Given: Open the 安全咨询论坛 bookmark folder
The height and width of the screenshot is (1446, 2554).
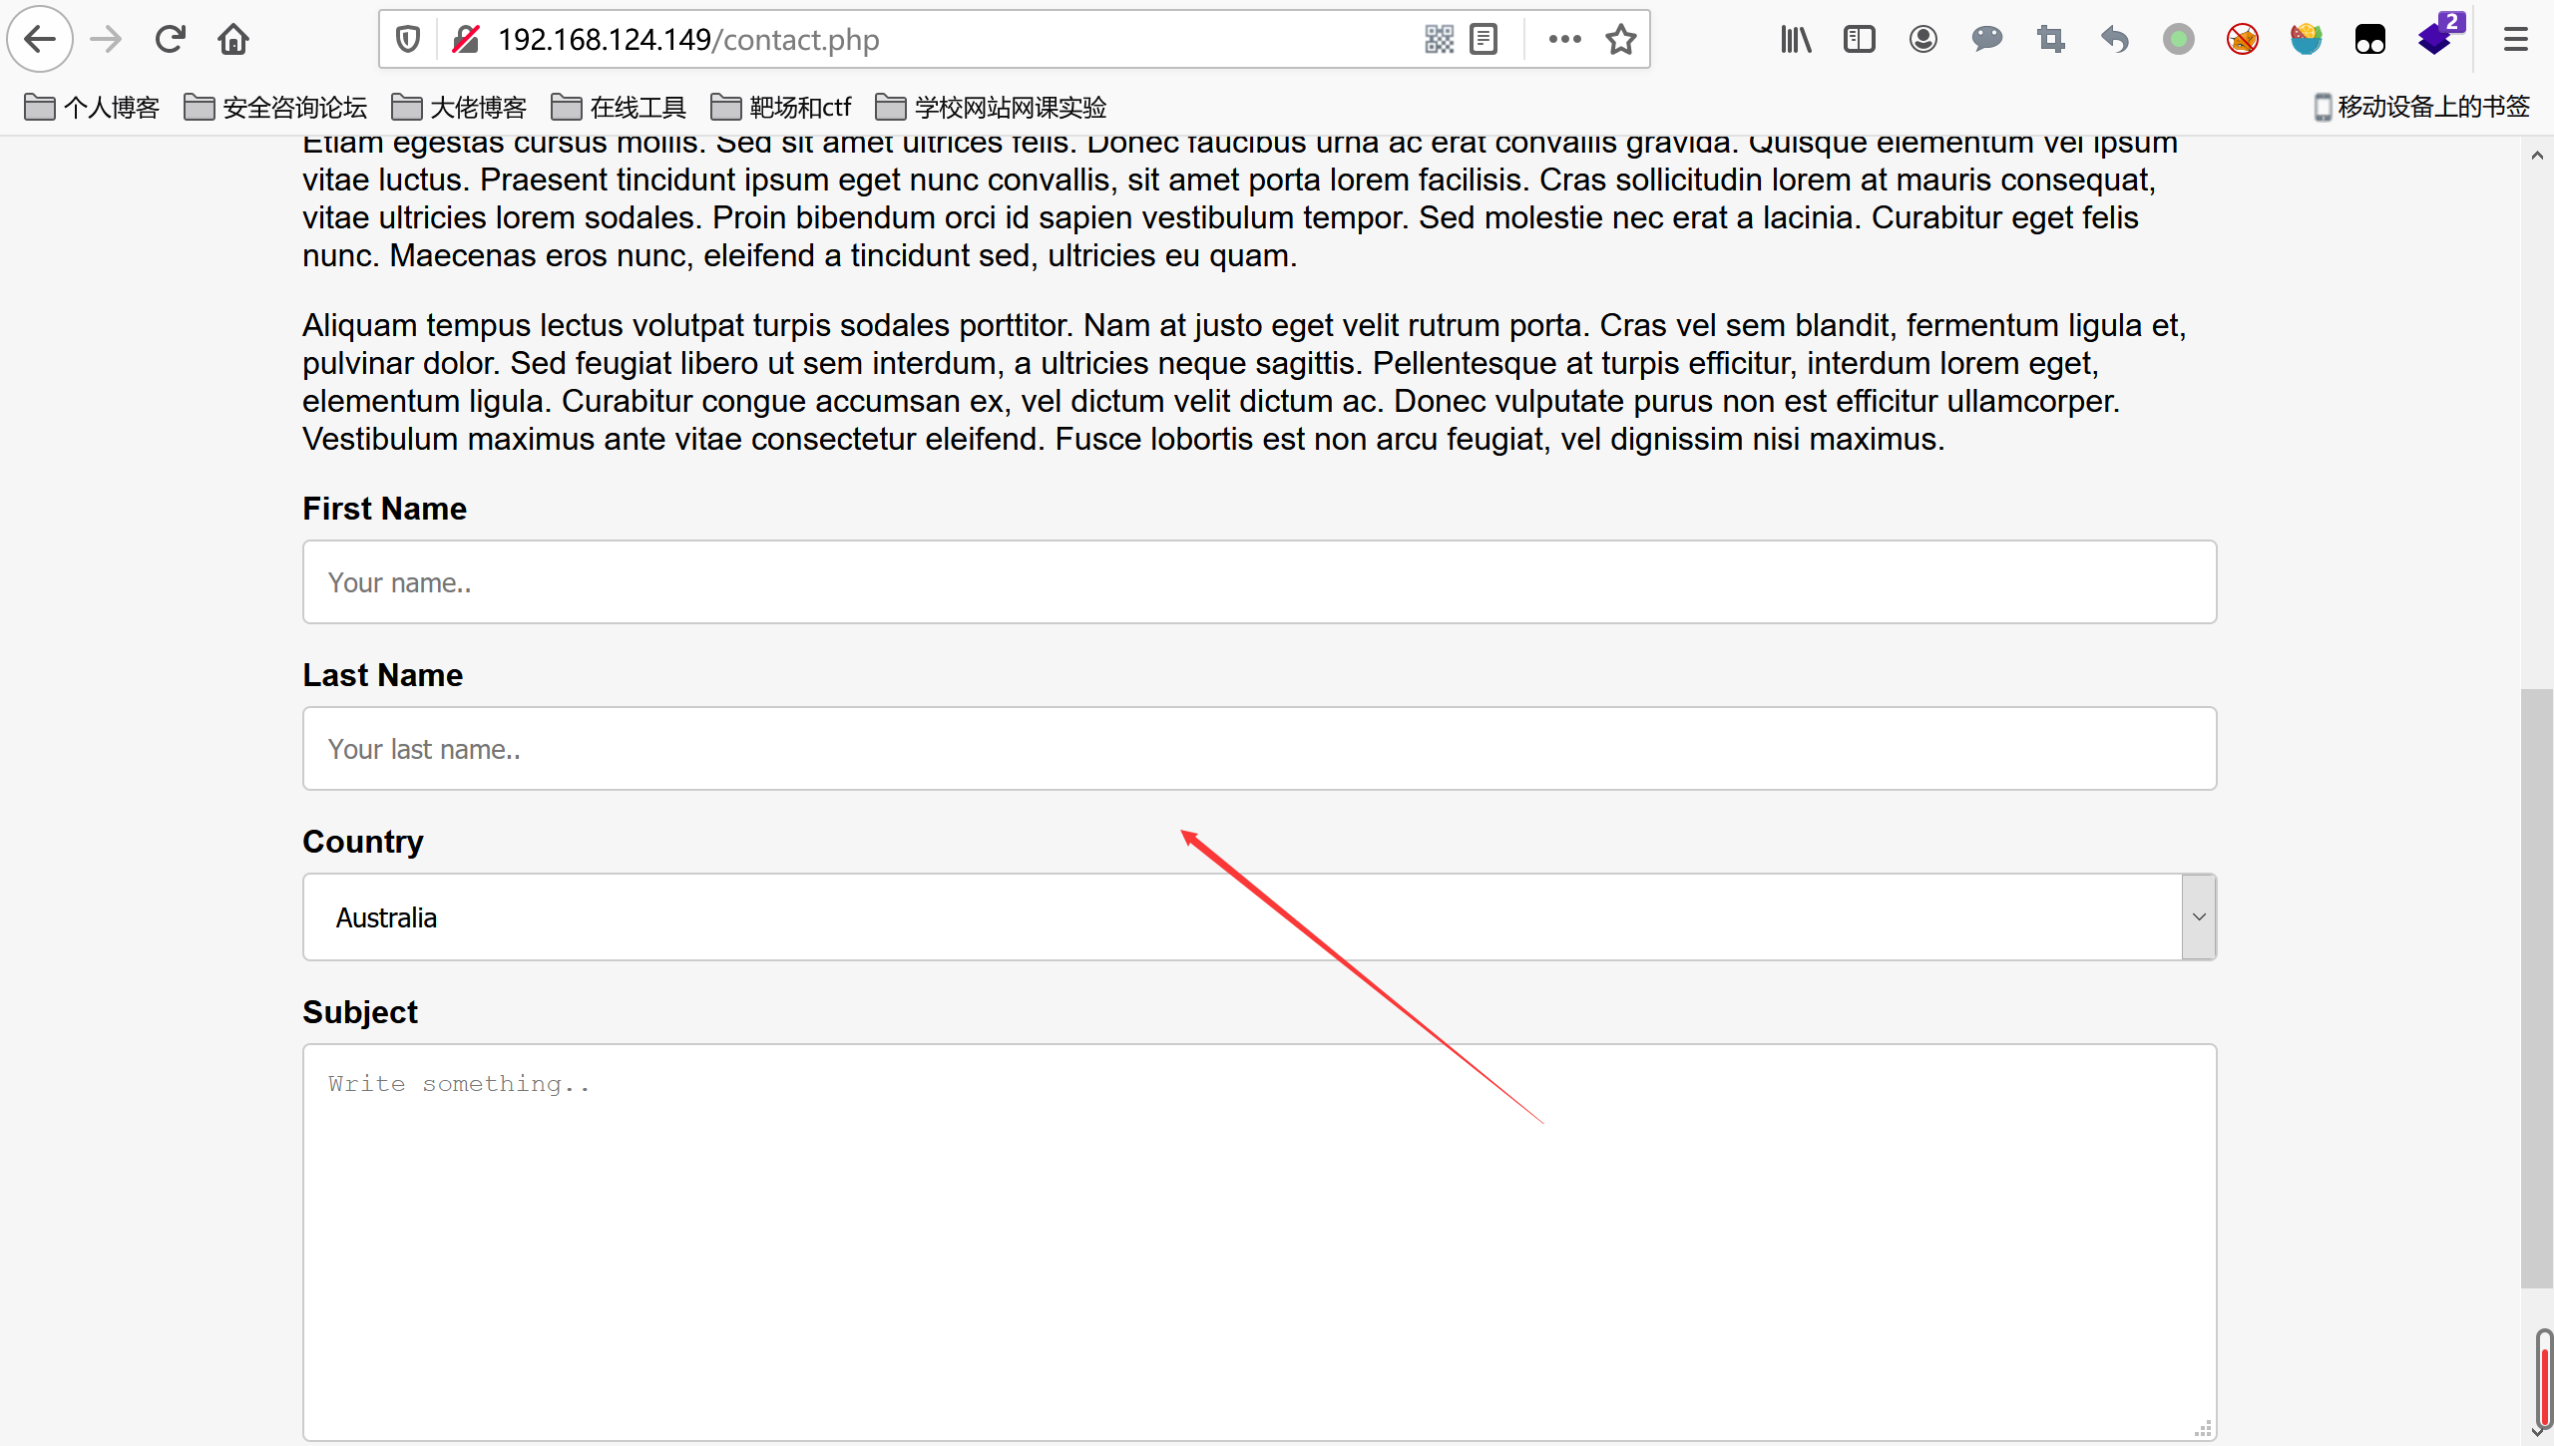Looking at the screenshot, I should coord(275,107).
